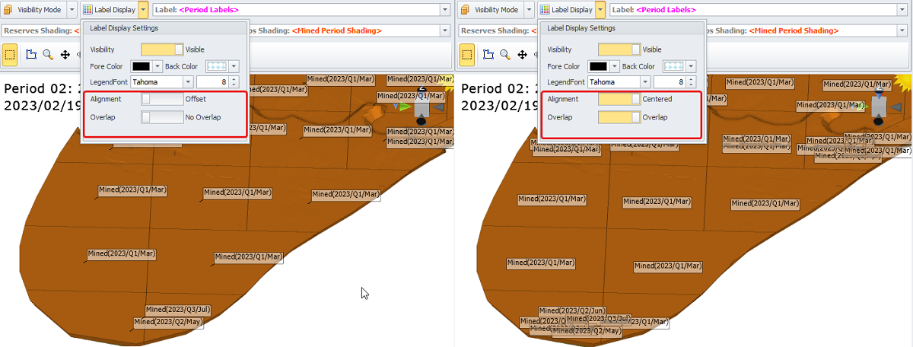
Task: Select the rectangle selection tool in Centered panel
Action: coord(466,55)
